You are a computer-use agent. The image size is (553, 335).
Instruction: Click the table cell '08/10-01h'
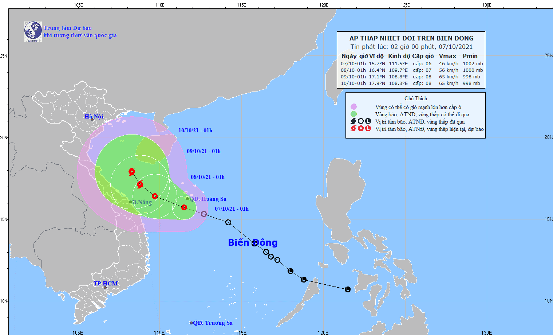tap(353, 70)
